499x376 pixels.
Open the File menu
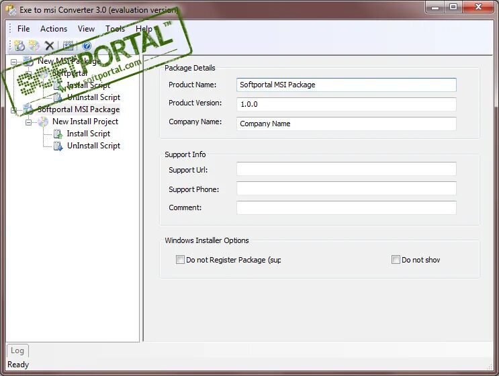tap(24, 29)
